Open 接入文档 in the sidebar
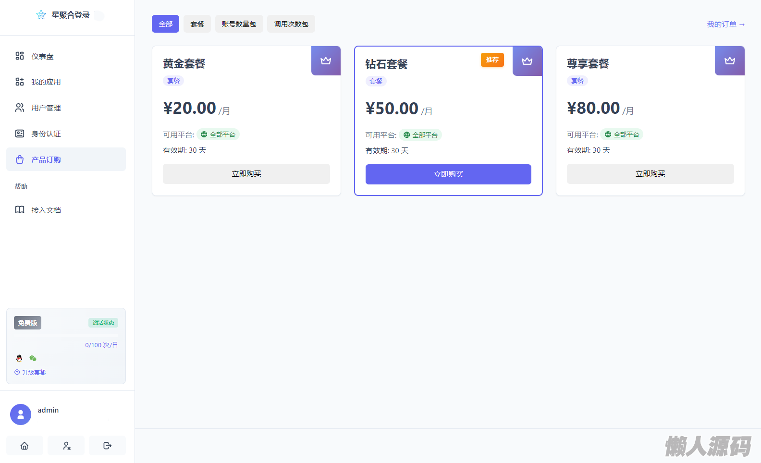The height and width of the screenshot is (463, 761). tap(46, 210)
